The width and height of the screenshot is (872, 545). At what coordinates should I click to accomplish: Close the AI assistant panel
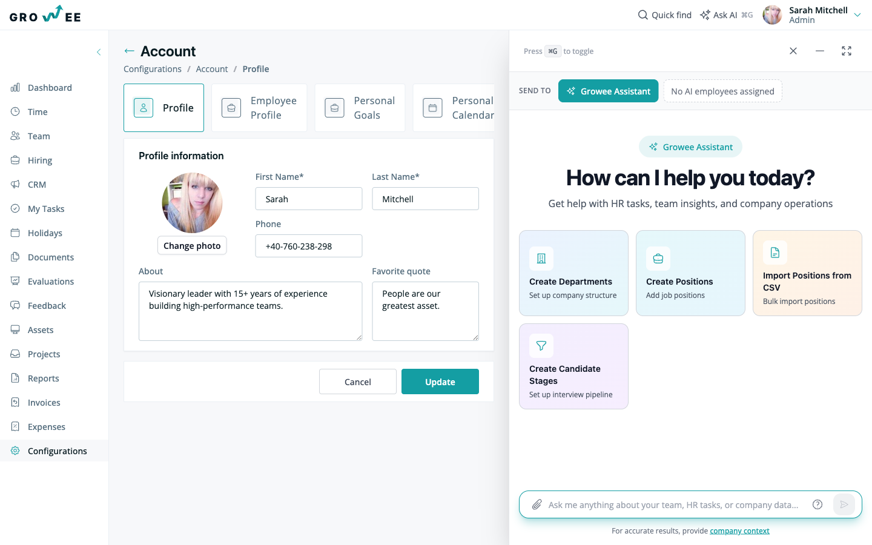coord(793,51)
